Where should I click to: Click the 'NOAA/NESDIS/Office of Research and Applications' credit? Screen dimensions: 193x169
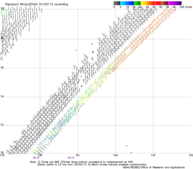(x=154, y=167)
